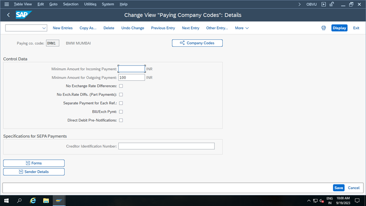Click Cancel at the bottom

tap(354, 188)
